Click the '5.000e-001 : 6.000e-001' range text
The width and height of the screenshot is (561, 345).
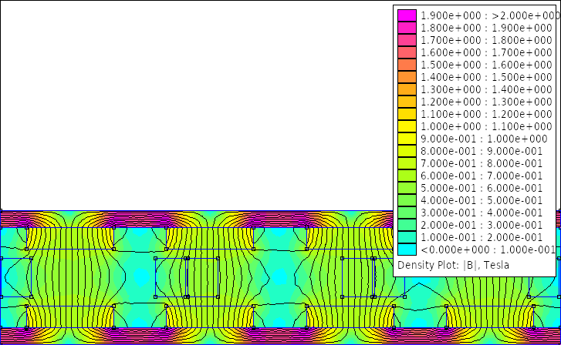click(482, 188)
